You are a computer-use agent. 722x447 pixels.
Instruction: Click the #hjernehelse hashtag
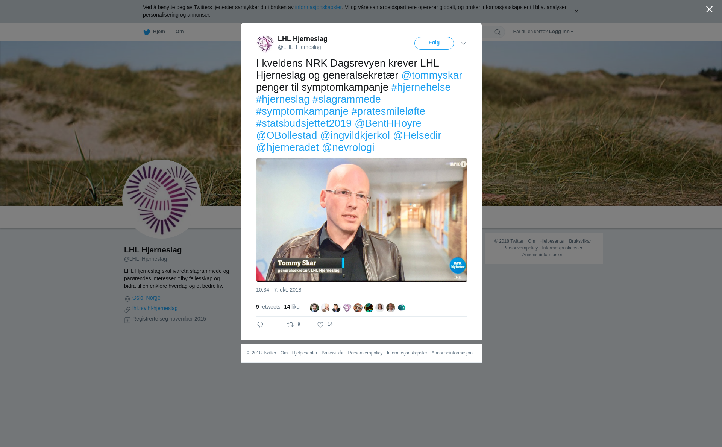click(x=421, y=87)
